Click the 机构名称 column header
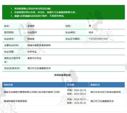127x113 pixels. coord(8,85)
